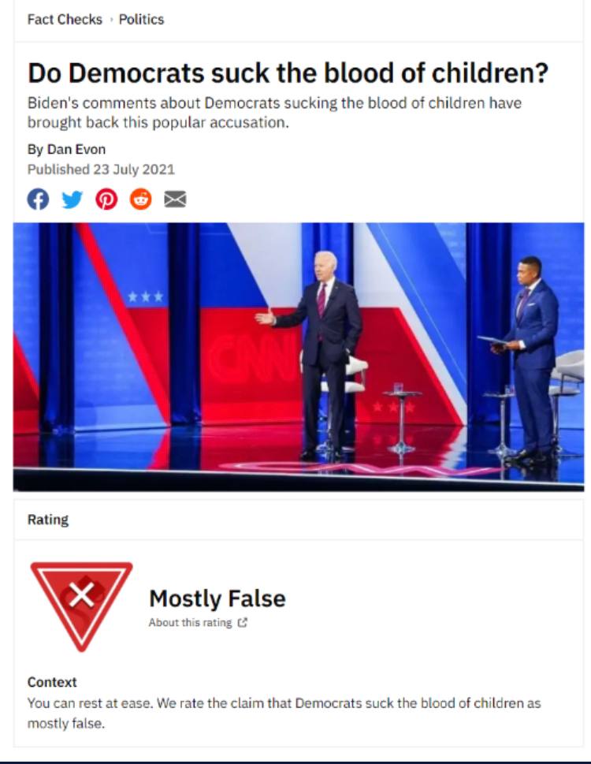Share the article on Reddit
The height and width of the screenshot is (764, 591).
pos(141,199)
